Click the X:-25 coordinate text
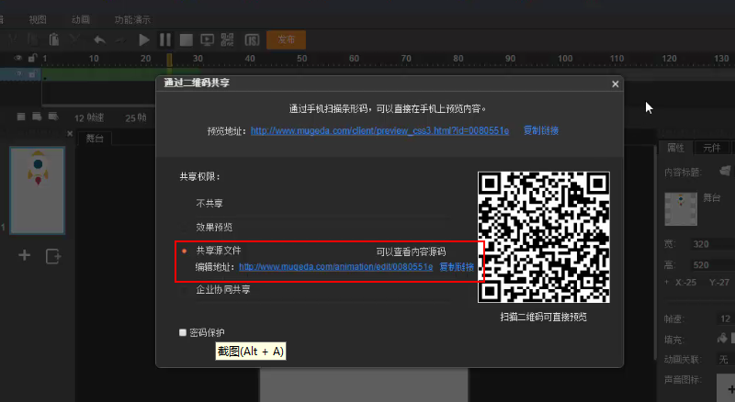This screenshot has width=735, height=402. click(685, 283)
